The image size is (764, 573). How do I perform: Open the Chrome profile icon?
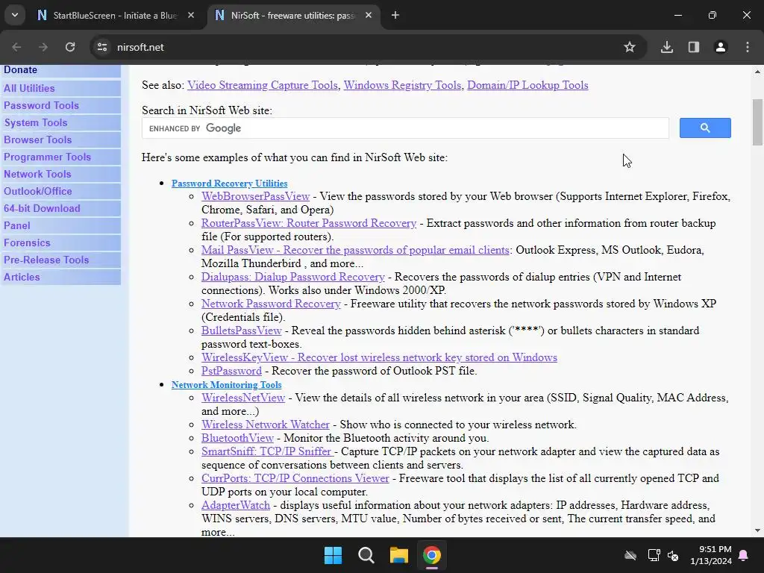[x=721, y=47]
